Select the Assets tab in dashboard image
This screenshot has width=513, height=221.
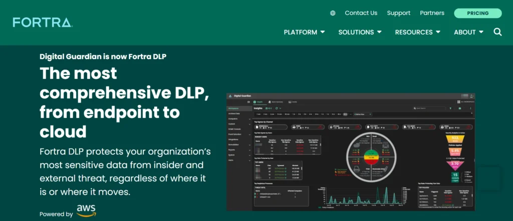[x=293, y=102]
